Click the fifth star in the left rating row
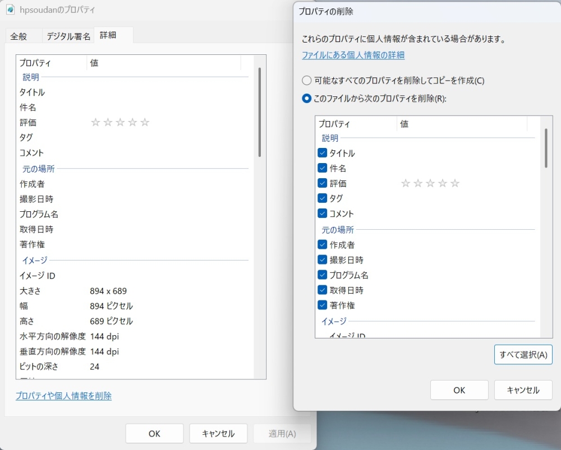 145,123
